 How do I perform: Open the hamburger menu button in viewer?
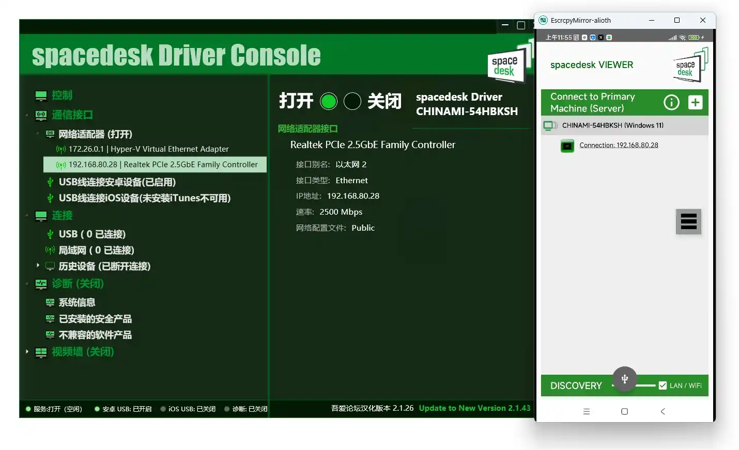click(688, 221)
